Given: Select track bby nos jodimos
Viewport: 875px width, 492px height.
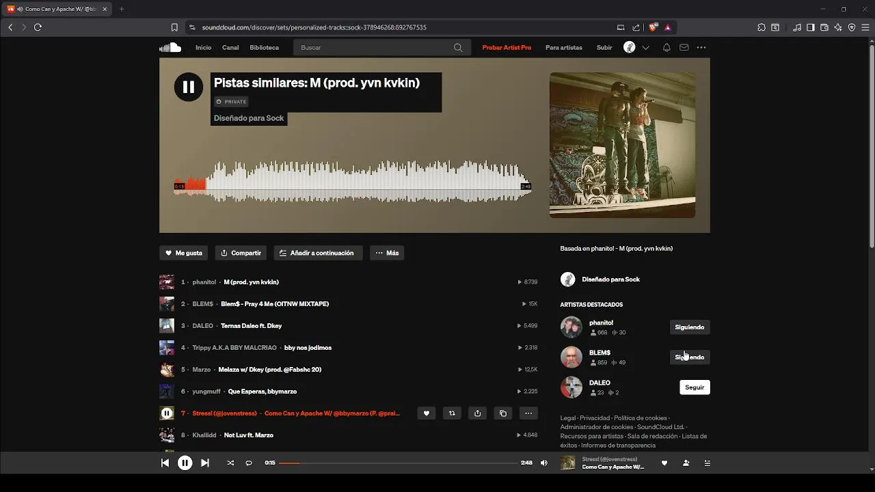Looking at the screenshot, I should click(x=308, y=348).
